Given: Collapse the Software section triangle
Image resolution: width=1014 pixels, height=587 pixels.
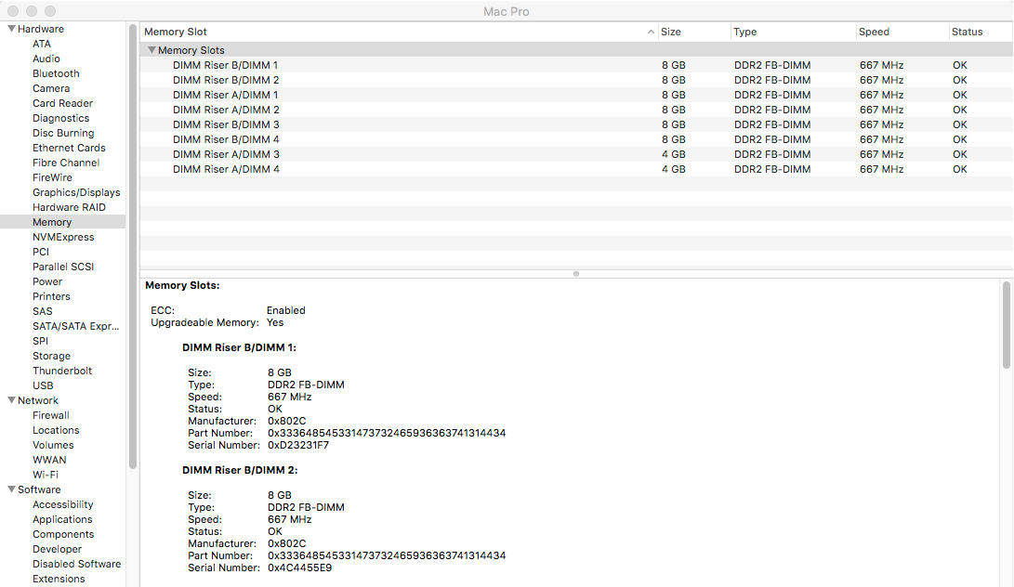Looking at the screenshot, I should tap(11, 489).
